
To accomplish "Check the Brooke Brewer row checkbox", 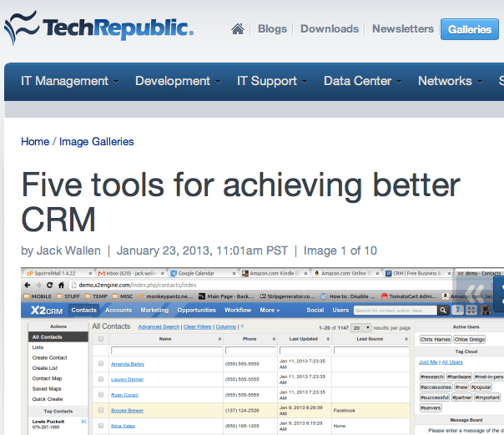I will point(101,410).
